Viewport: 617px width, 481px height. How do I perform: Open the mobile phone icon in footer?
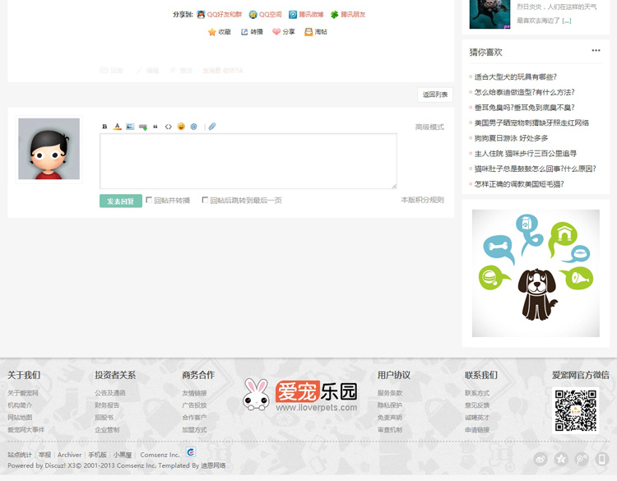pos(601,459)
